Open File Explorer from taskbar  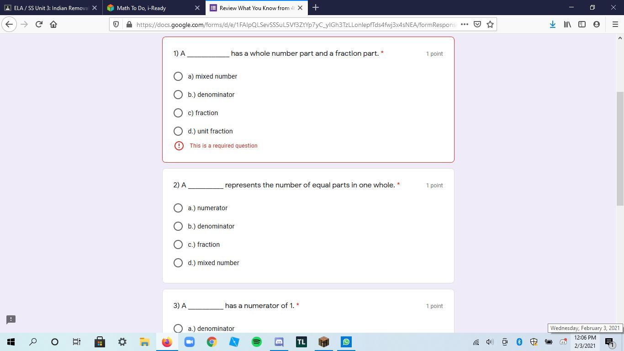pyautogui.click(x=144, y=342)
